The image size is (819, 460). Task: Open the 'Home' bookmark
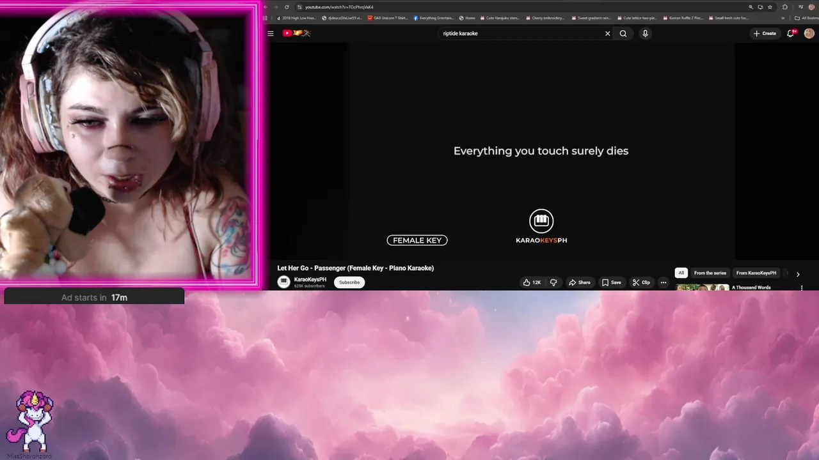(x=468, y=18)
